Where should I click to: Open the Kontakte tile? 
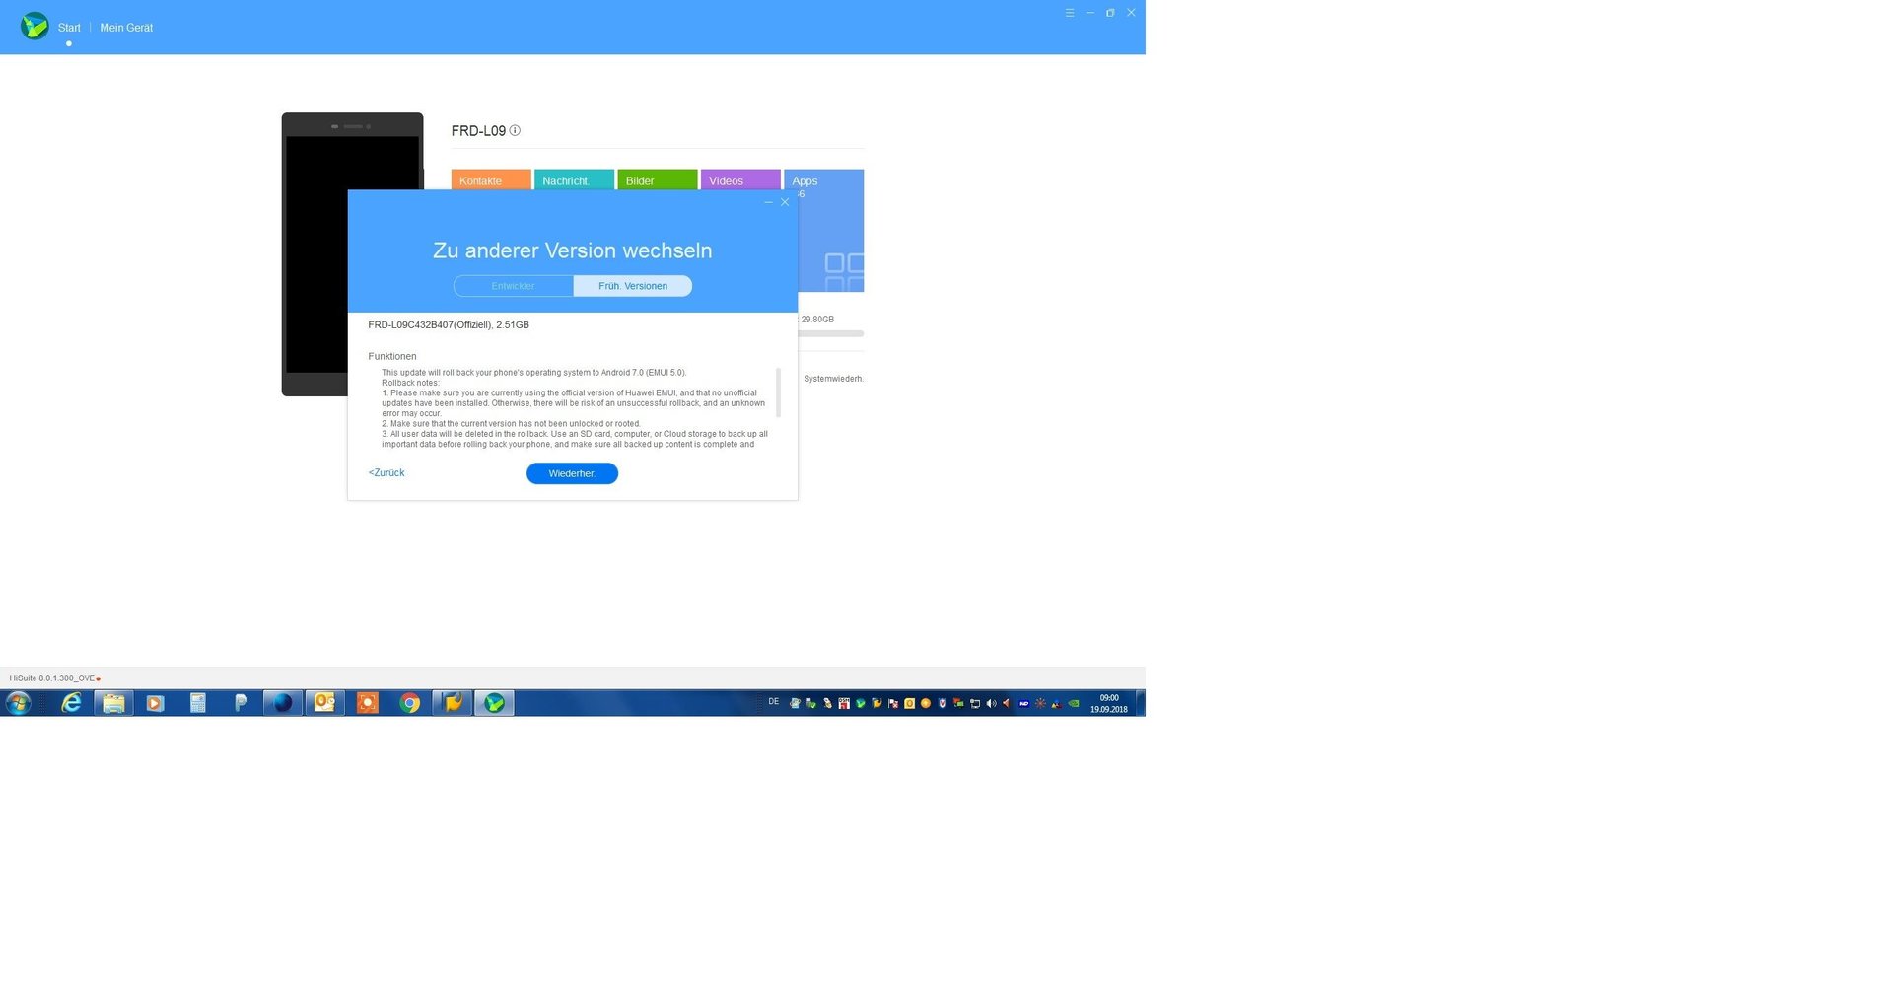(491, 180)
